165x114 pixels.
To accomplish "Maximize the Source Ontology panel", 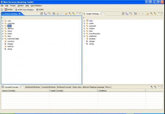I will [x=80, y=13].
